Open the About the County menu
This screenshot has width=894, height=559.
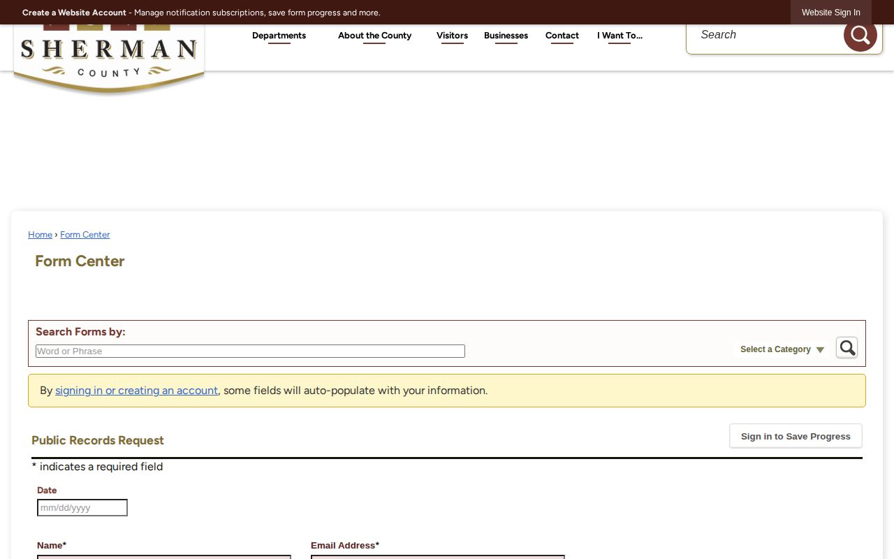[x=374, y=36]
